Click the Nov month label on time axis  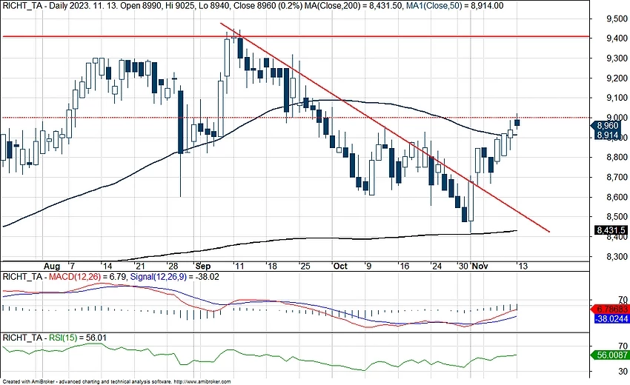point(481,264)
